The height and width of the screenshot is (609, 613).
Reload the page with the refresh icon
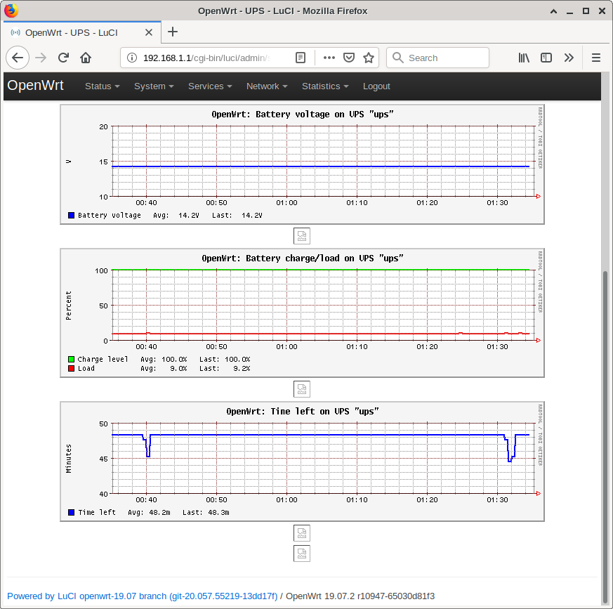click(x=63, y=58)
